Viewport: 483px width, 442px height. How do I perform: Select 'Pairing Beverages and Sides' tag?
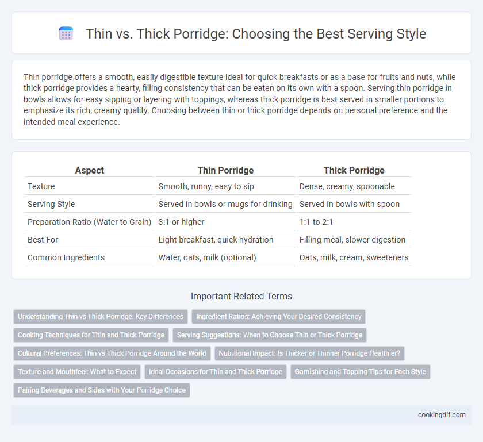pos(102,390)
